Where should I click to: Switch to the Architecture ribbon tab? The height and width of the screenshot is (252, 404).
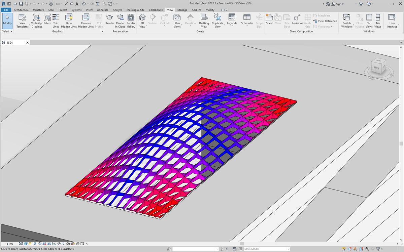coord(21,10)
